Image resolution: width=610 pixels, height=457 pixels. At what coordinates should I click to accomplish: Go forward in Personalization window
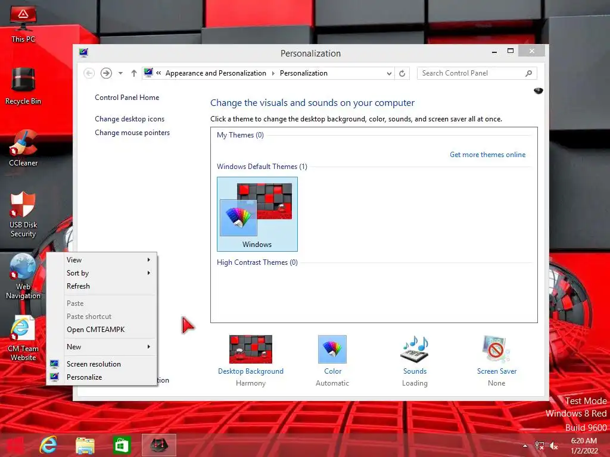(106, 73)
